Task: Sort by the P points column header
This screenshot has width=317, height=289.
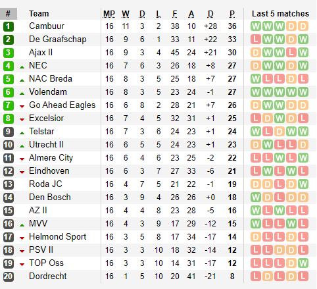Action: [x=232, y=14]
